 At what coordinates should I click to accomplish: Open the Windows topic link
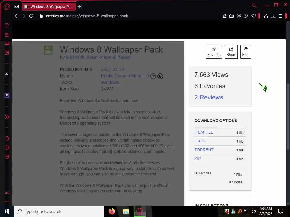(x=110, y=82)
